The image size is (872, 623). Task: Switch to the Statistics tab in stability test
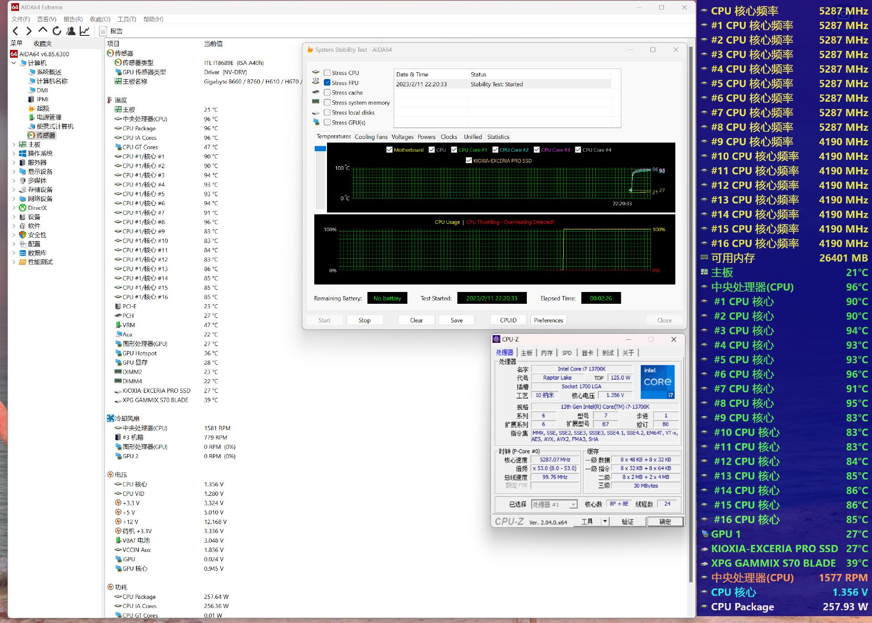tap(498, 137)
